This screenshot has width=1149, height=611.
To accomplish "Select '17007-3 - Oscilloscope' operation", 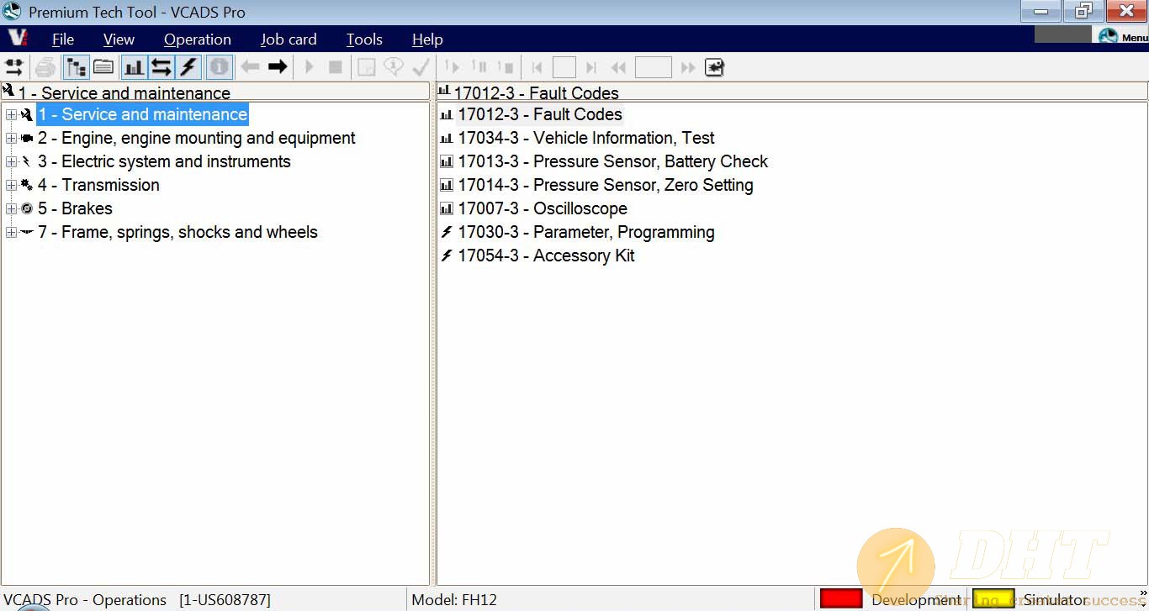I will 543,208.
